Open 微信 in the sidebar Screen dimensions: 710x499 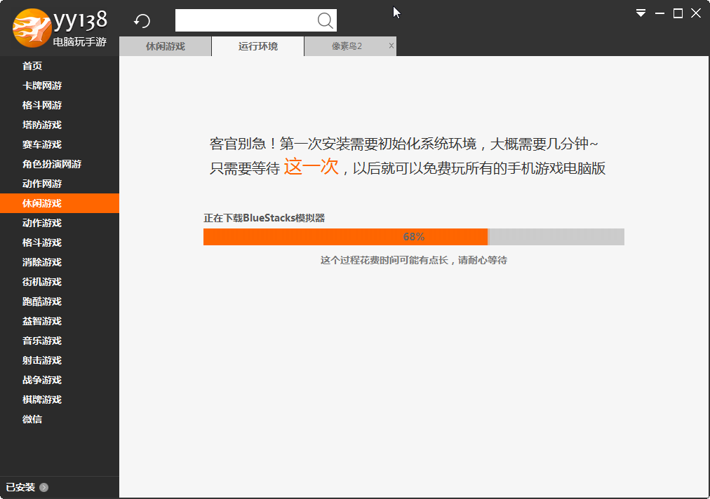coord(60,419)
